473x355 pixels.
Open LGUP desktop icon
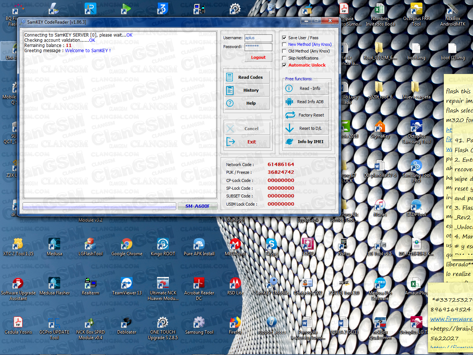click(x=307, y=247)
